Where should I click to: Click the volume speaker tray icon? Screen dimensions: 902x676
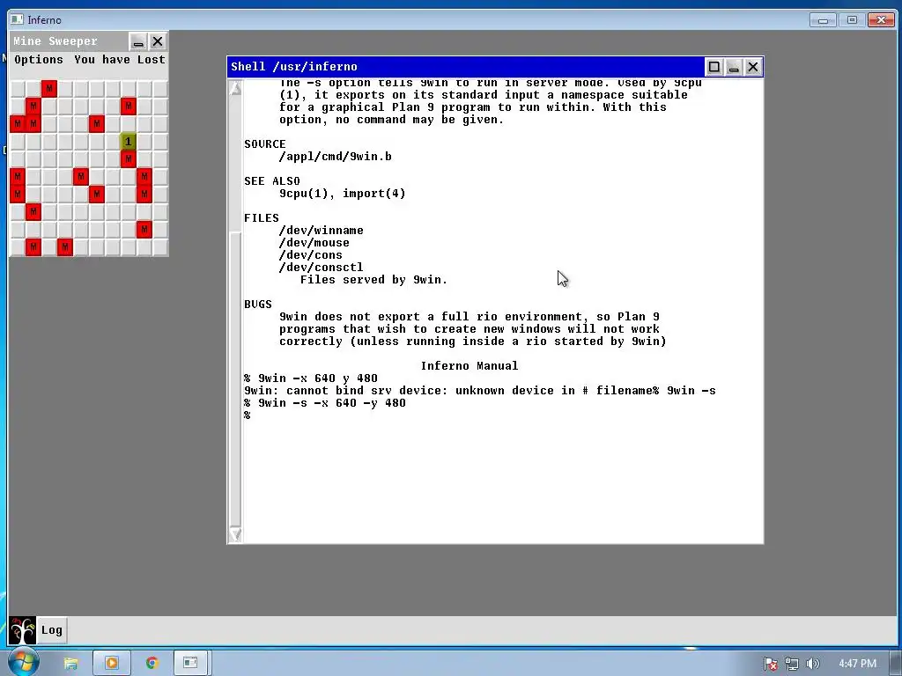pos(812,664)
